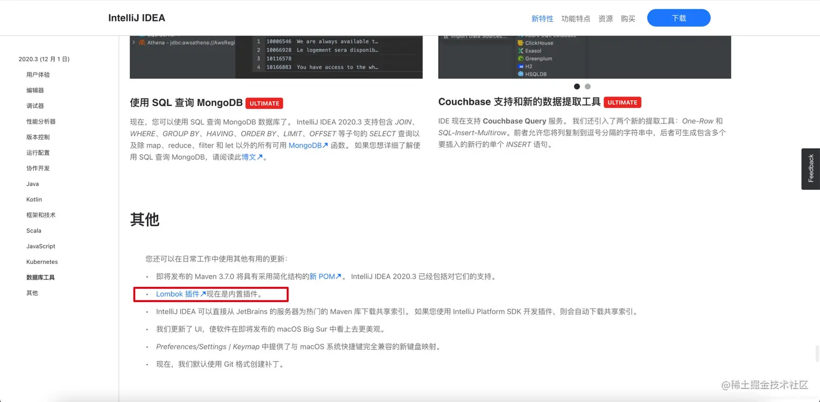
Task: Open the MongoDB external link
Action: pyautogui.click(x=308, y=146)
